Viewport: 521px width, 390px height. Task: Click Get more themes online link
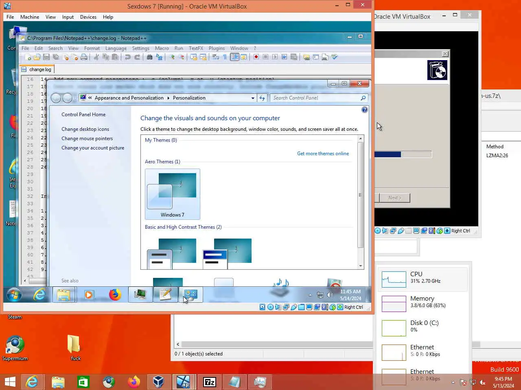(x=323, y=154)
